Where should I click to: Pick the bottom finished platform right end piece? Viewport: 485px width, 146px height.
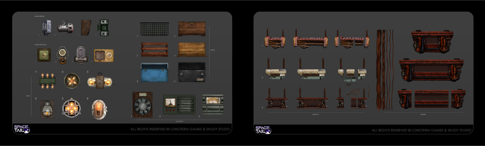[458, 99]
